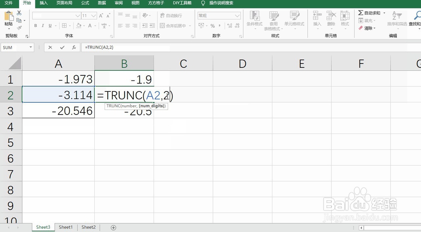This screenshot has width=421, height=232.
Task: Click 自动求和 AutoSum button
Action: click(369, 13)
